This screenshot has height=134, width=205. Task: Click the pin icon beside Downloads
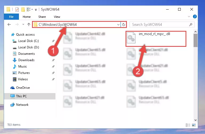(x=53, y=60)
